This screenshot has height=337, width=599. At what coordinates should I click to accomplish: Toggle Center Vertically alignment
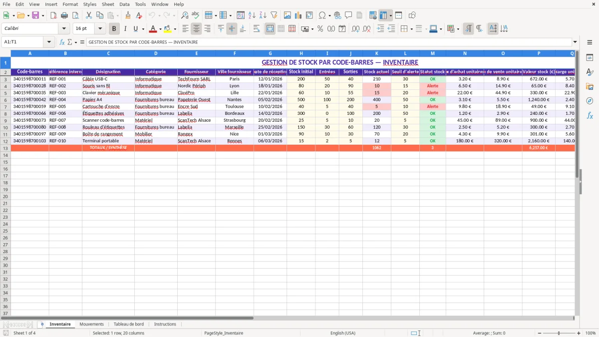pyautogui.click(x=232, y=29)
